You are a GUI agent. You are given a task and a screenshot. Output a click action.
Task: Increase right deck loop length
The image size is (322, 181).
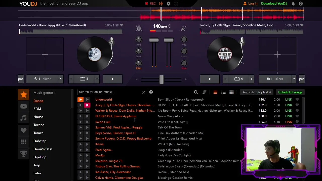point(251,79)
